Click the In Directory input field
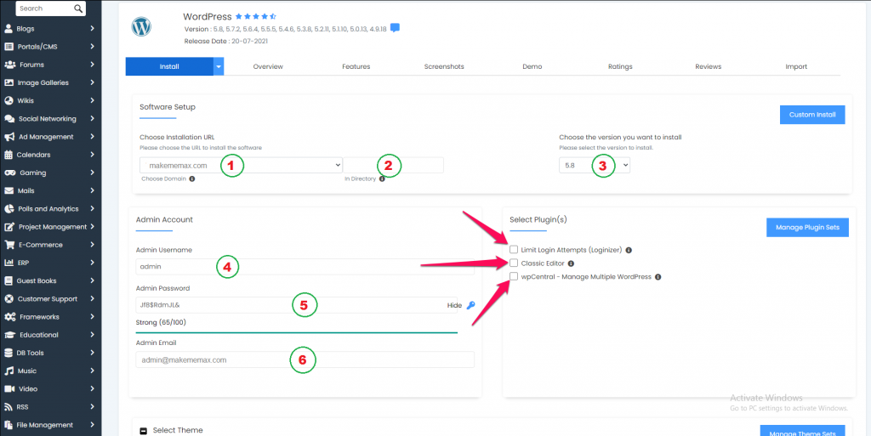 [x=393, y=165]
